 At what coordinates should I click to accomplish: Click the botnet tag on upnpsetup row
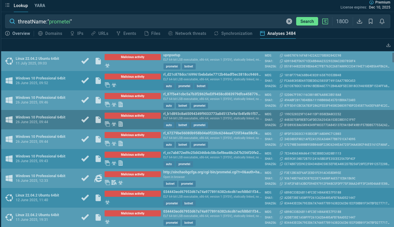(189, 67)
